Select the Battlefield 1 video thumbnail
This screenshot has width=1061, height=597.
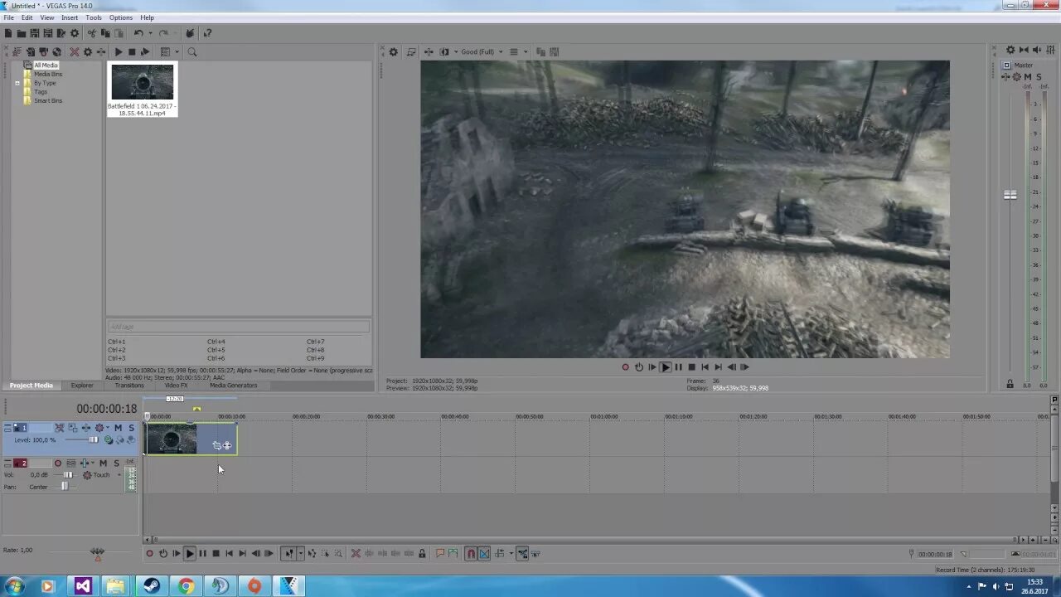(x=143, y=83)
